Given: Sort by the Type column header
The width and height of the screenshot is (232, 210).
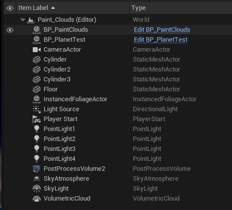Looking at the screenshot, I should pyautogui.click(x=138, y=8).
